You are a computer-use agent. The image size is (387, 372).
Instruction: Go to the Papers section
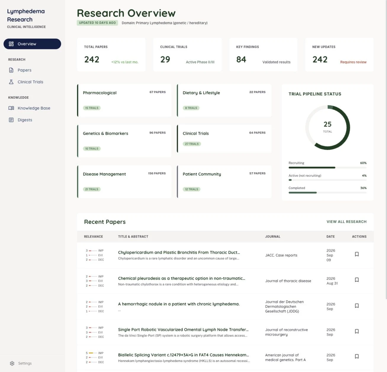click(x=32, y=70)
